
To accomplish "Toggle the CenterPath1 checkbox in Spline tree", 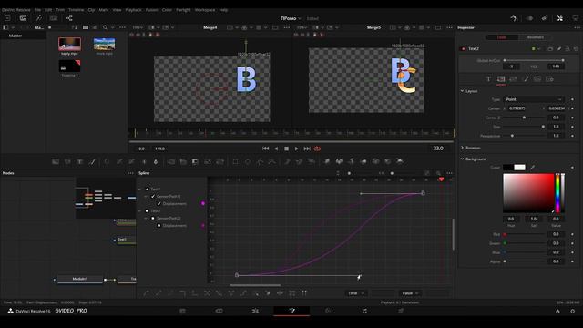I will coord(153,197).
